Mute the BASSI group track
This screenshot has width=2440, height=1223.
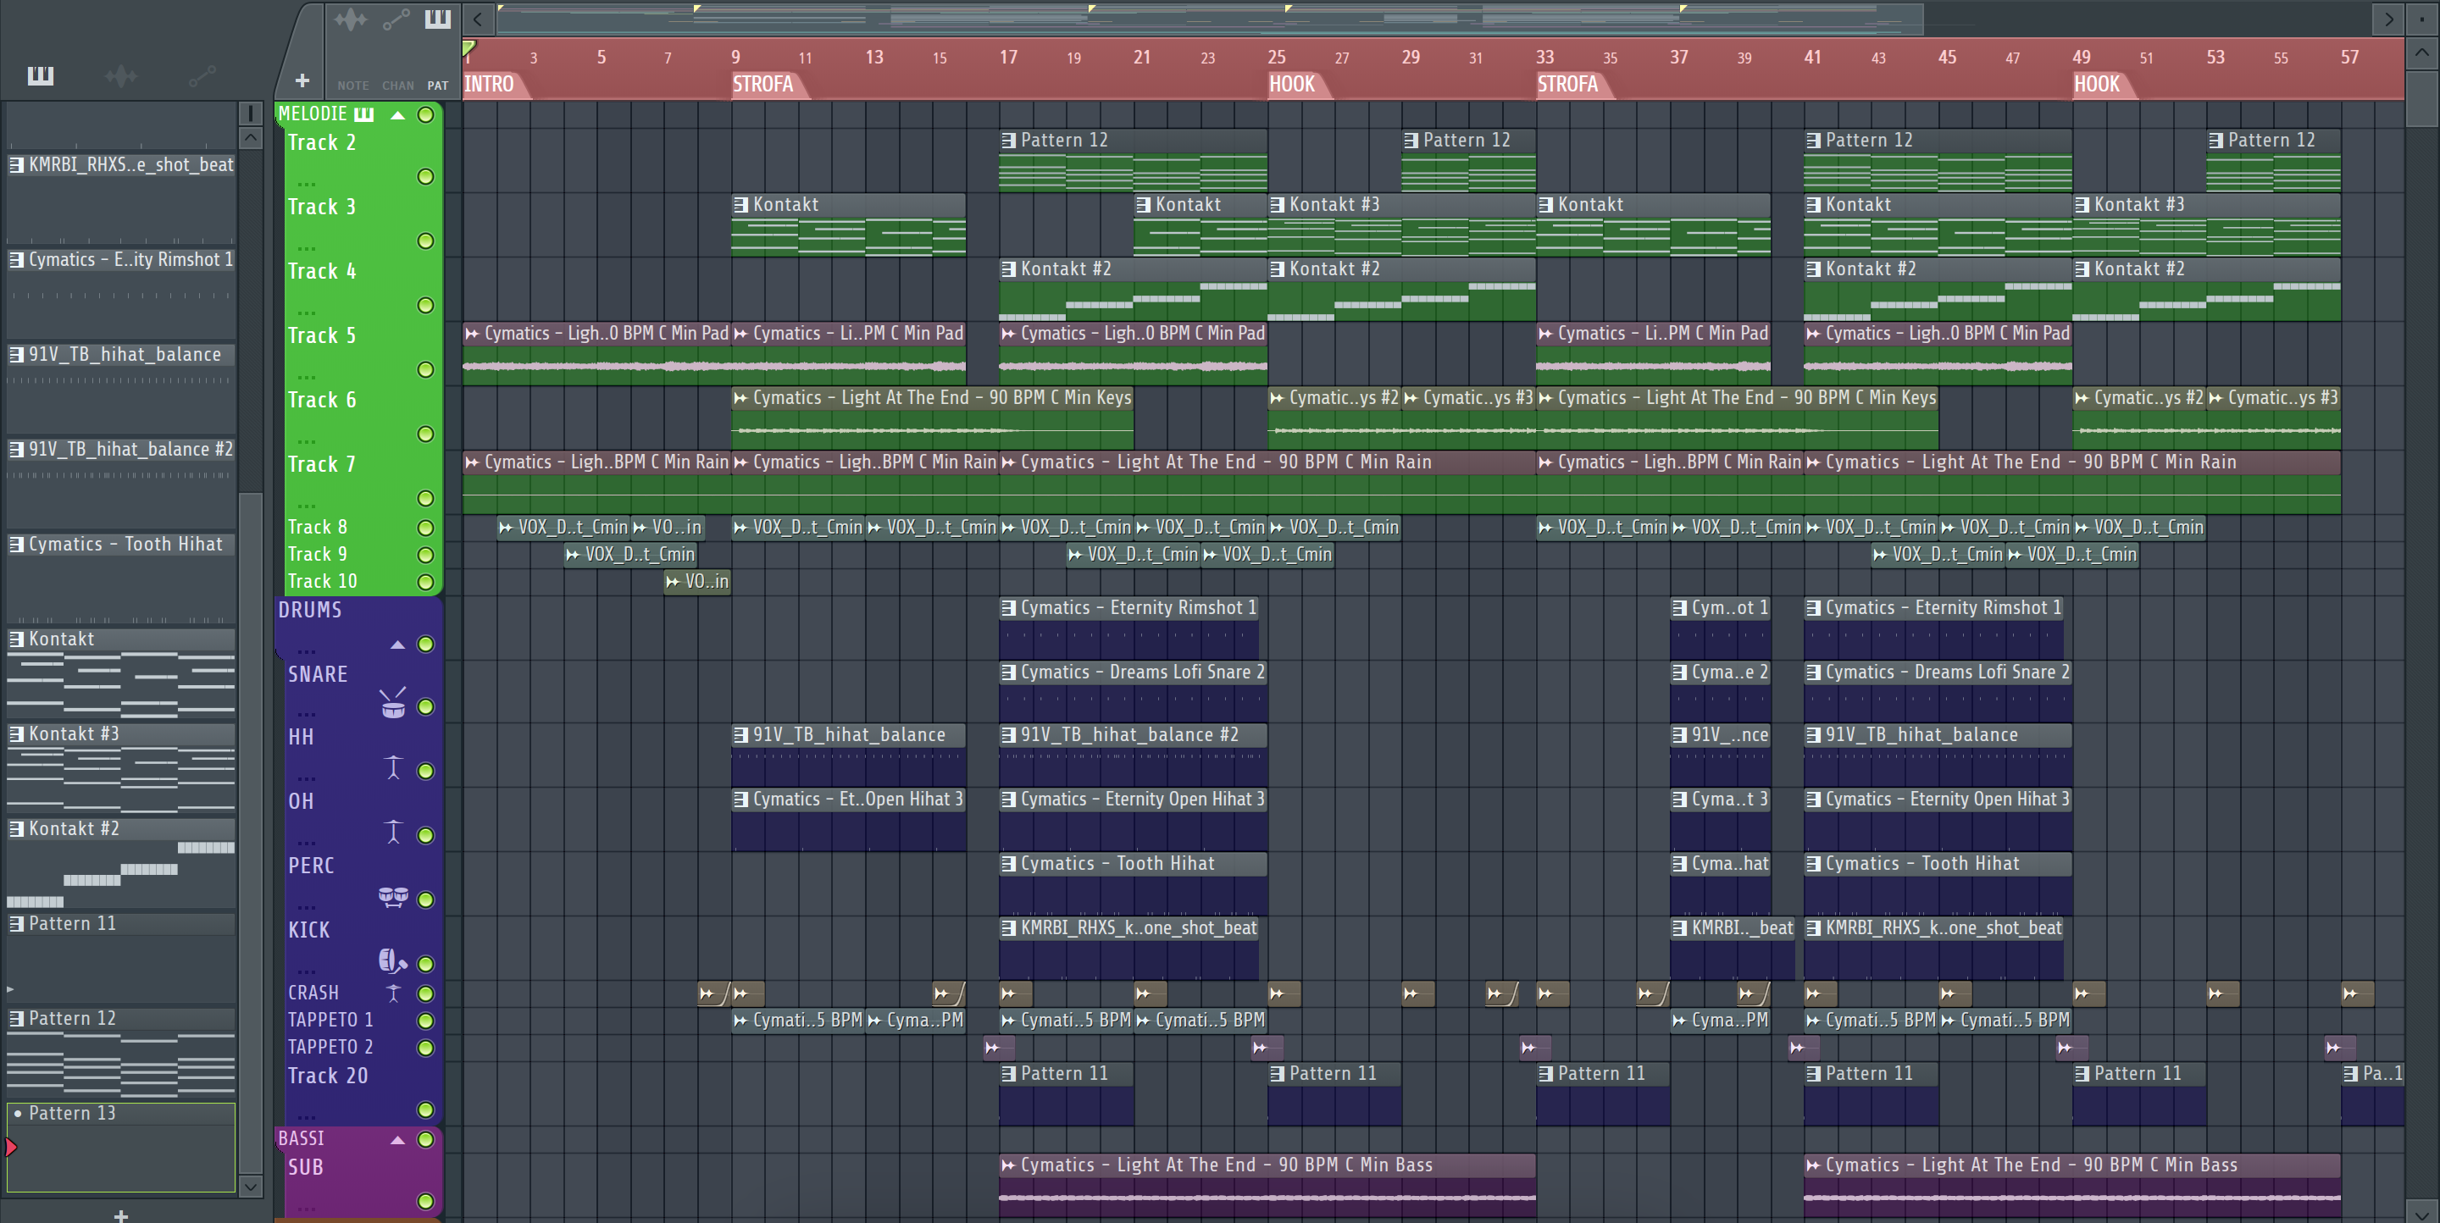pyautogui.click(x=426, y=1140)
